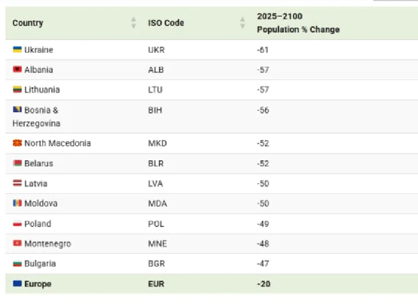Click the Lithuania flag icon
This screenshot has width=418, height=304.
(17, 90)
